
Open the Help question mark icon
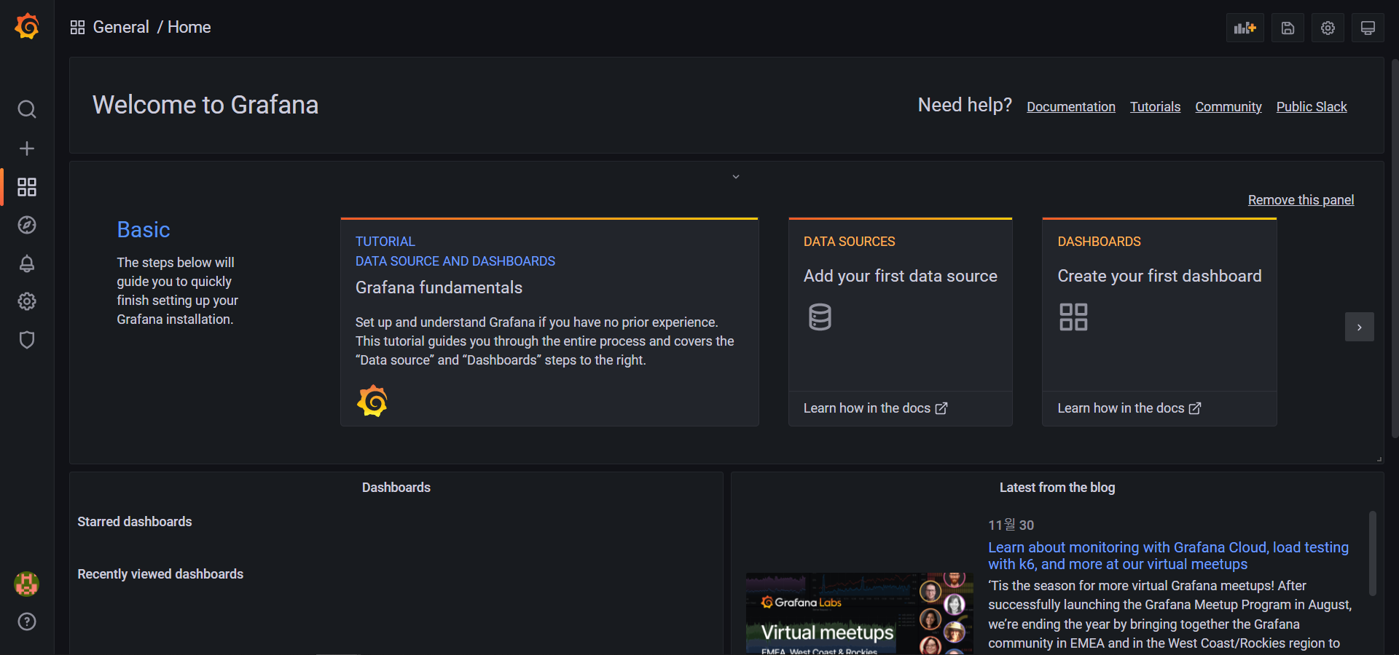click(x=27, y=622)
